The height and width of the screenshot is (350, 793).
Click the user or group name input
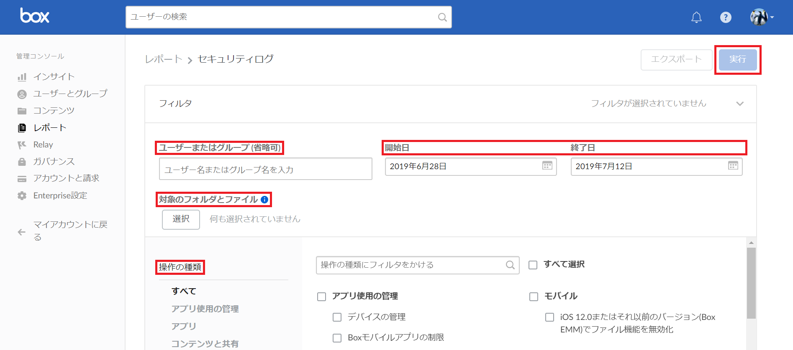266,169
